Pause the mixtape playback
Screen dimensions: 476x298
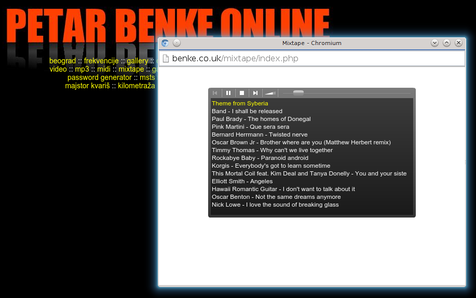point(228,93)
